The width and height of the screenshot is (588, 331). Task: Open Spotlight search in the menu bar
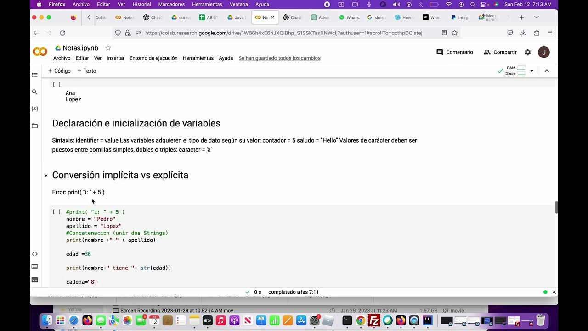472,4
